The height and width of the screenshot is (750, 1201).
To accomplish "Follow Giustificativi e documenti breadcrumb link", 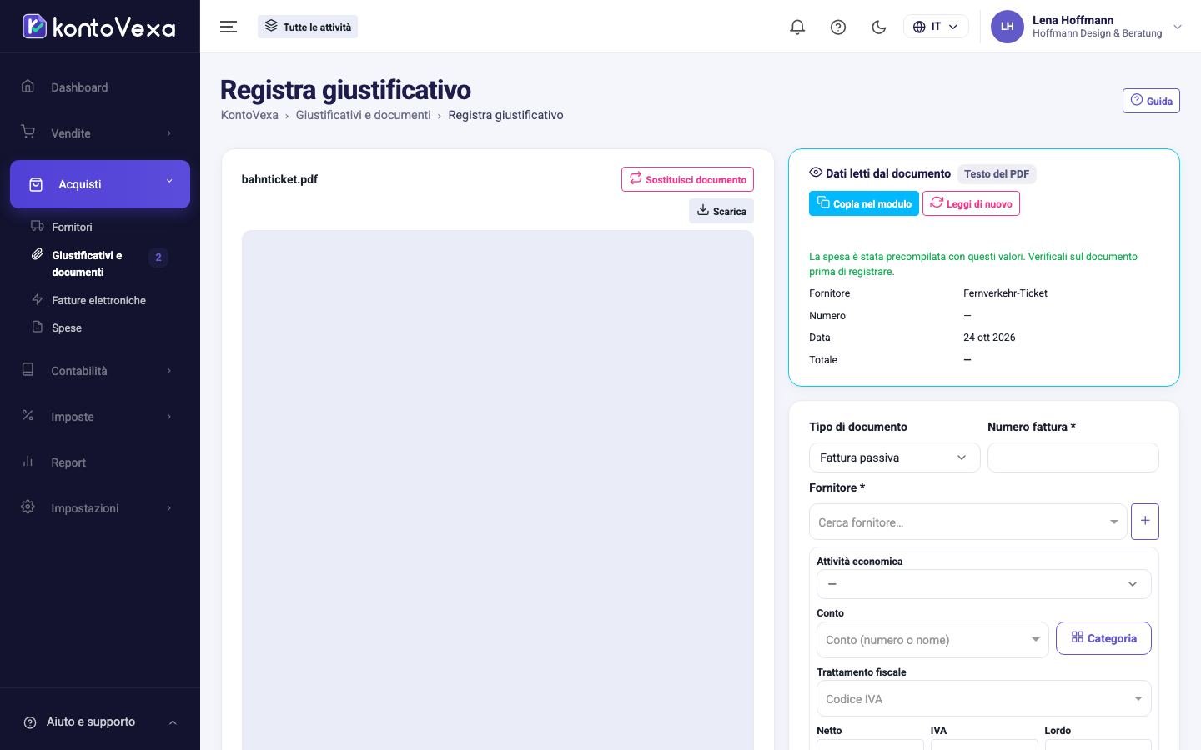I will pos(363,115).
